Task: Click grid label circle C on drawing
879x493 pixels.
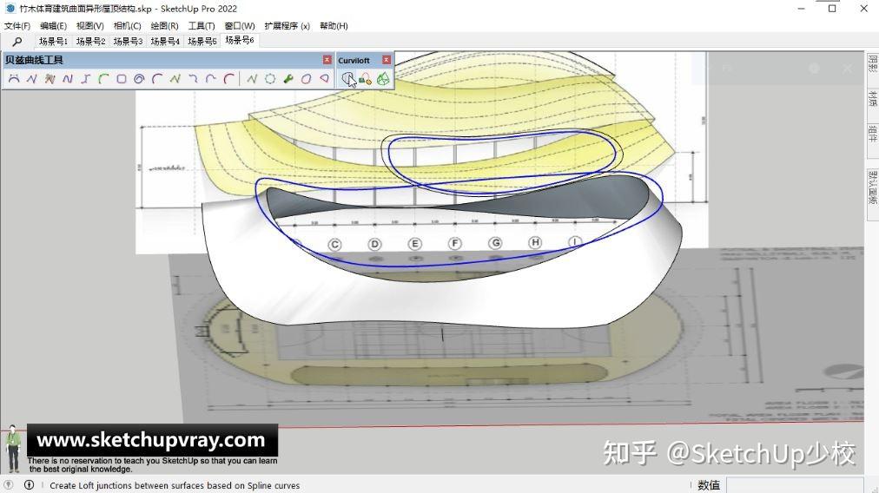Action: pos(334,245)
